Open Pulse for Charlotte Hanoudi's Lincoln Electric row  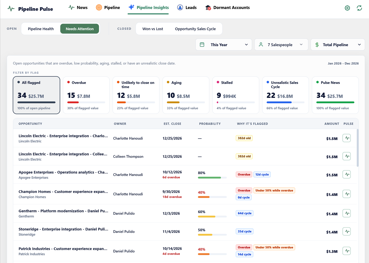pos(347,138)
